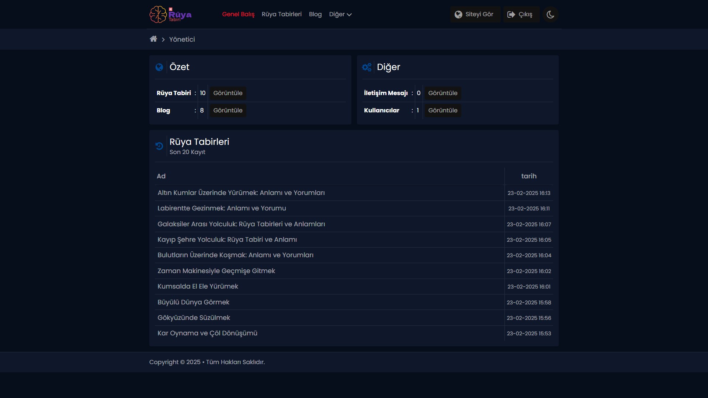
Task: Click date '23-02-2025 16:13'
Action: pos(529,193)
